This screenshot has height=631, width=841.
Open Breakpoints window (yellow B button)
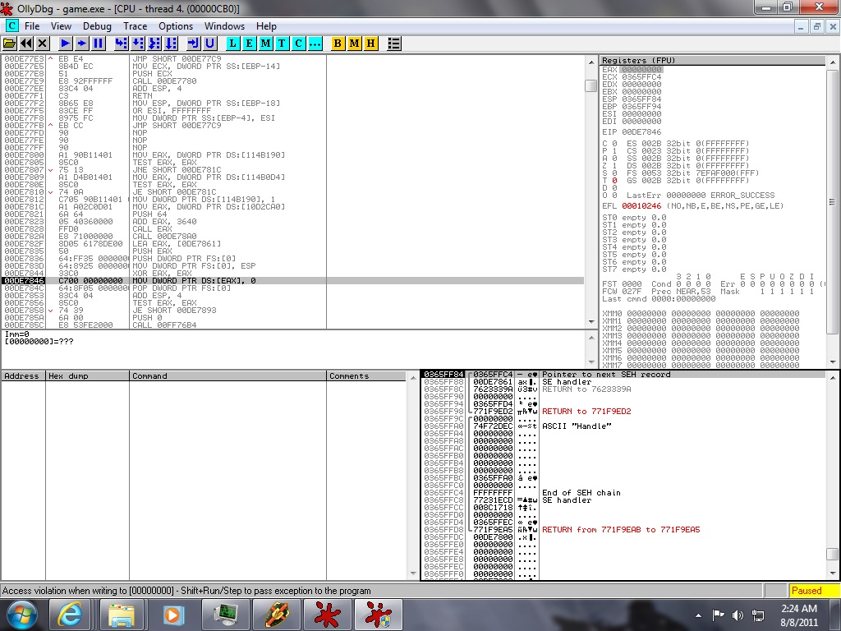[338, 43]
